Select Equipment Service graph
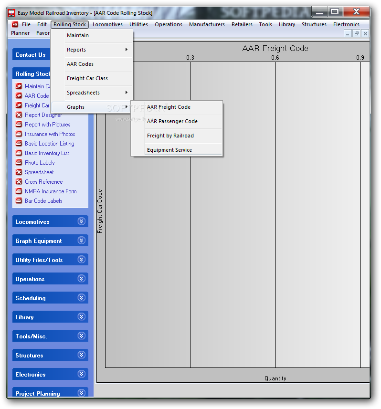The image size is (381, 409). point(177,150)
